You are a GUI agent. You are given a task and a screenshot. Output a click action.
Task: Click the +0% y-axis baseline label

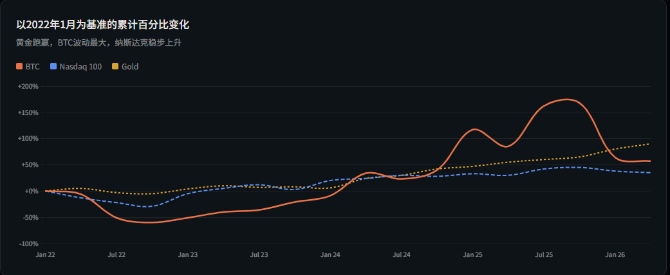coord(31,191)
